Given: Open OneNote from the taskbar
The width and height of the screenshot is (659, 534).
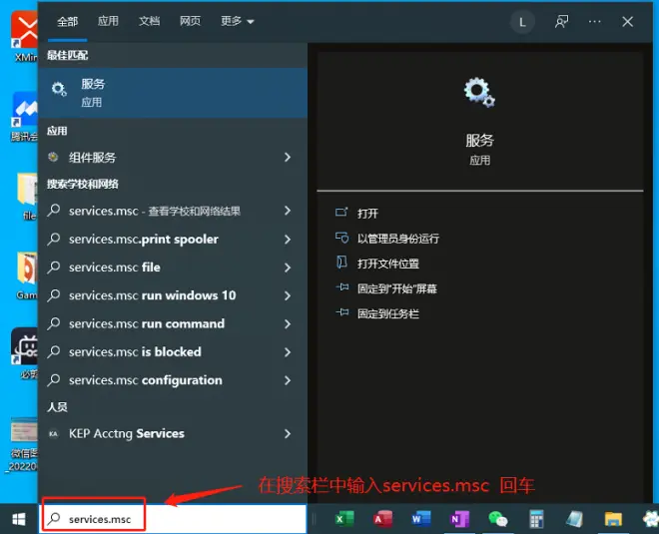Looking at the screenshot, I should 459,519.
